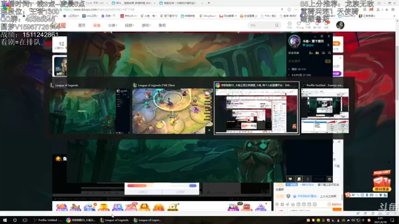This screenshot has height=224, width=399.
Task: Open the 鱼吧 navigation link
Action: [x=162, y=26]
